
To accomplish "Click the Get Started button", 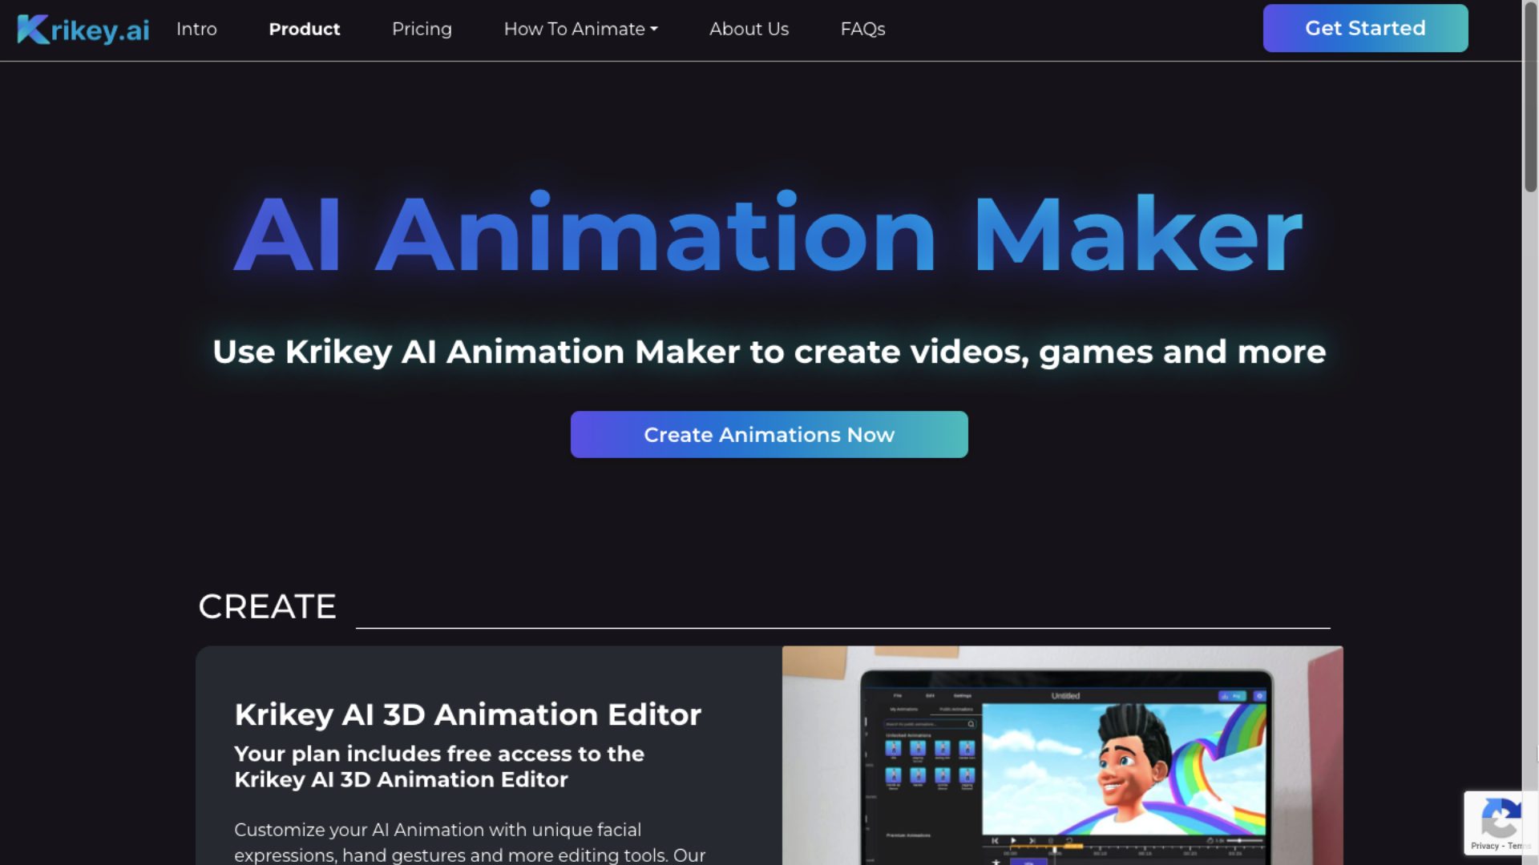I will [1364, 28].
